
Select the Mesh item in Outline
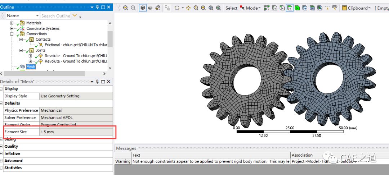coord(31,66)
